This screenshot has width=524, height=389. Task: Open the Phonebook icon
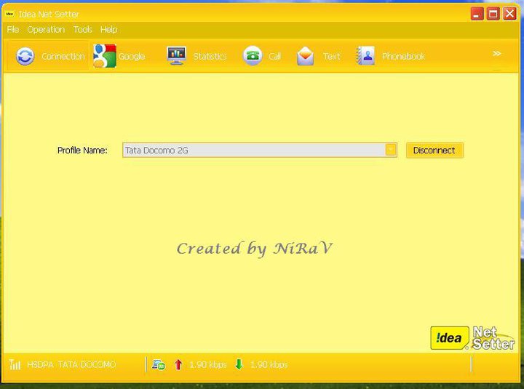(x=365, y=56)
